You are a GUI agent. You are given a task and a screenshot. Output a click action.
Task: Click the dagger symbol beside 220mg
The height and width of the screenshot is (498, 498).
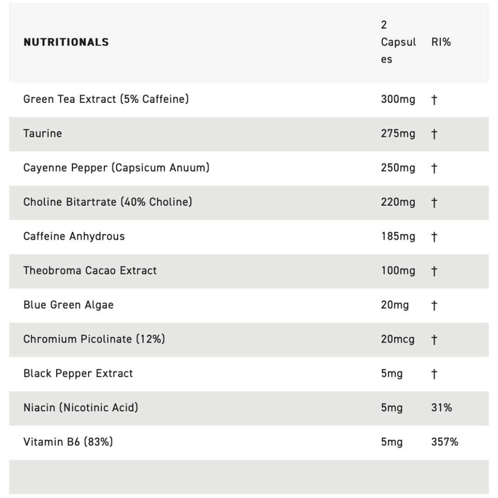click(434, 202)
